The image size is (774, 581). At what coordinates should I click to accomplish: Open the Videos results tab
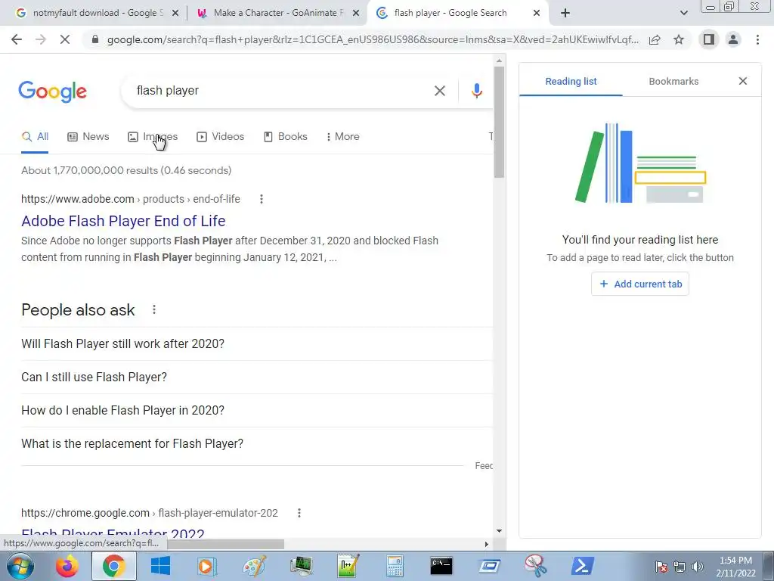[220, 137]
